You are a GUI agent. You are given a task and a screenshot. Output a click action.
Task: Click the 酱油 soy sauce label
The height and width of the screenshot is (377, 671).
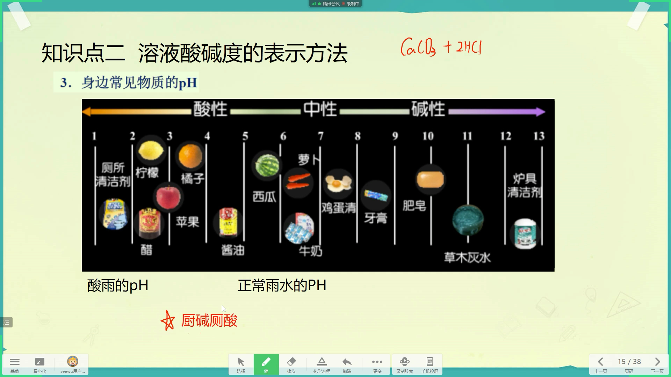[233, 250]
